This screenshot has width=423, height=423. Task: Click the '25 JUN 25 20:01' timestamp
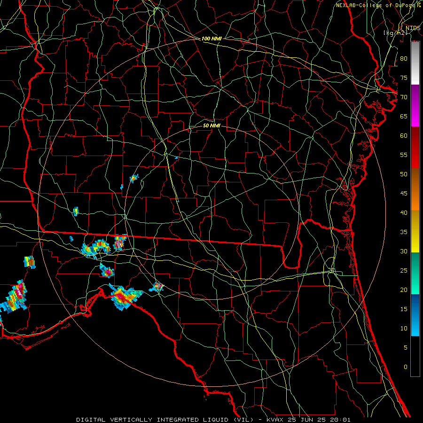(x=319, y=420)
